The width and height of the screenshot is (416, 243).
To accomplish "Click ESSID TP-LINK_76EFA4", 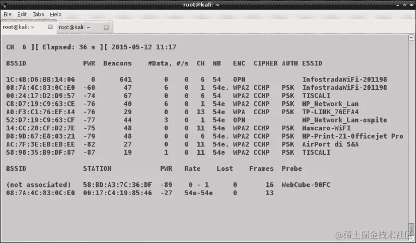I will pos(330,112).
